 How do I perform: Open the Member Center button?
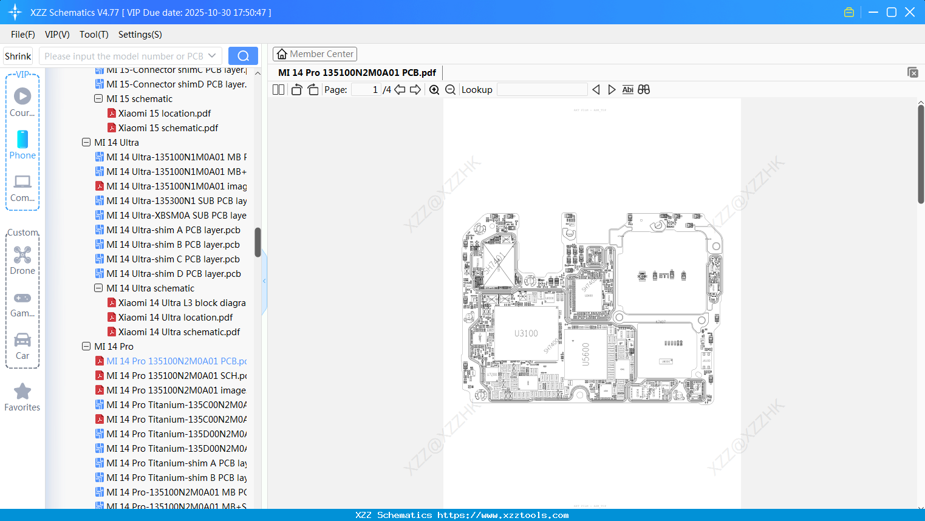tap(315, 54)
